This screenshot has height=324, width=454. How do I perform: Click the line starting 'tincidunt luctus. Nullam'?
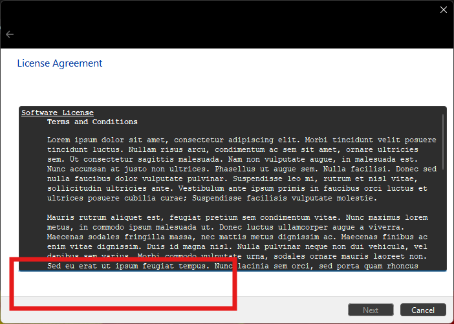click(241, 149)
